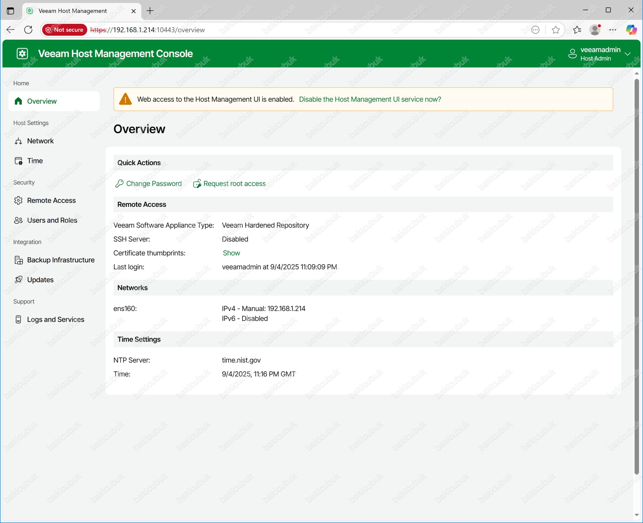Click Disable the Host Management UI service link

(x=370, y=100)
